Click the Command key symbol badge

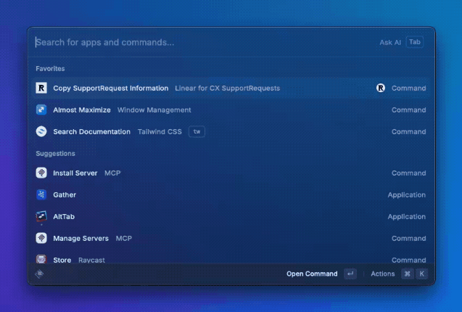click(408, 274)
